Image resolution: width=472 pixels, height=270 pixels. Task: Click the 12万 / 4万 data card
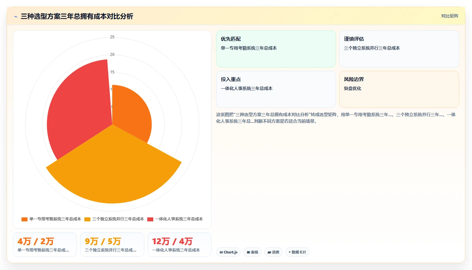(x=179, y=245)
